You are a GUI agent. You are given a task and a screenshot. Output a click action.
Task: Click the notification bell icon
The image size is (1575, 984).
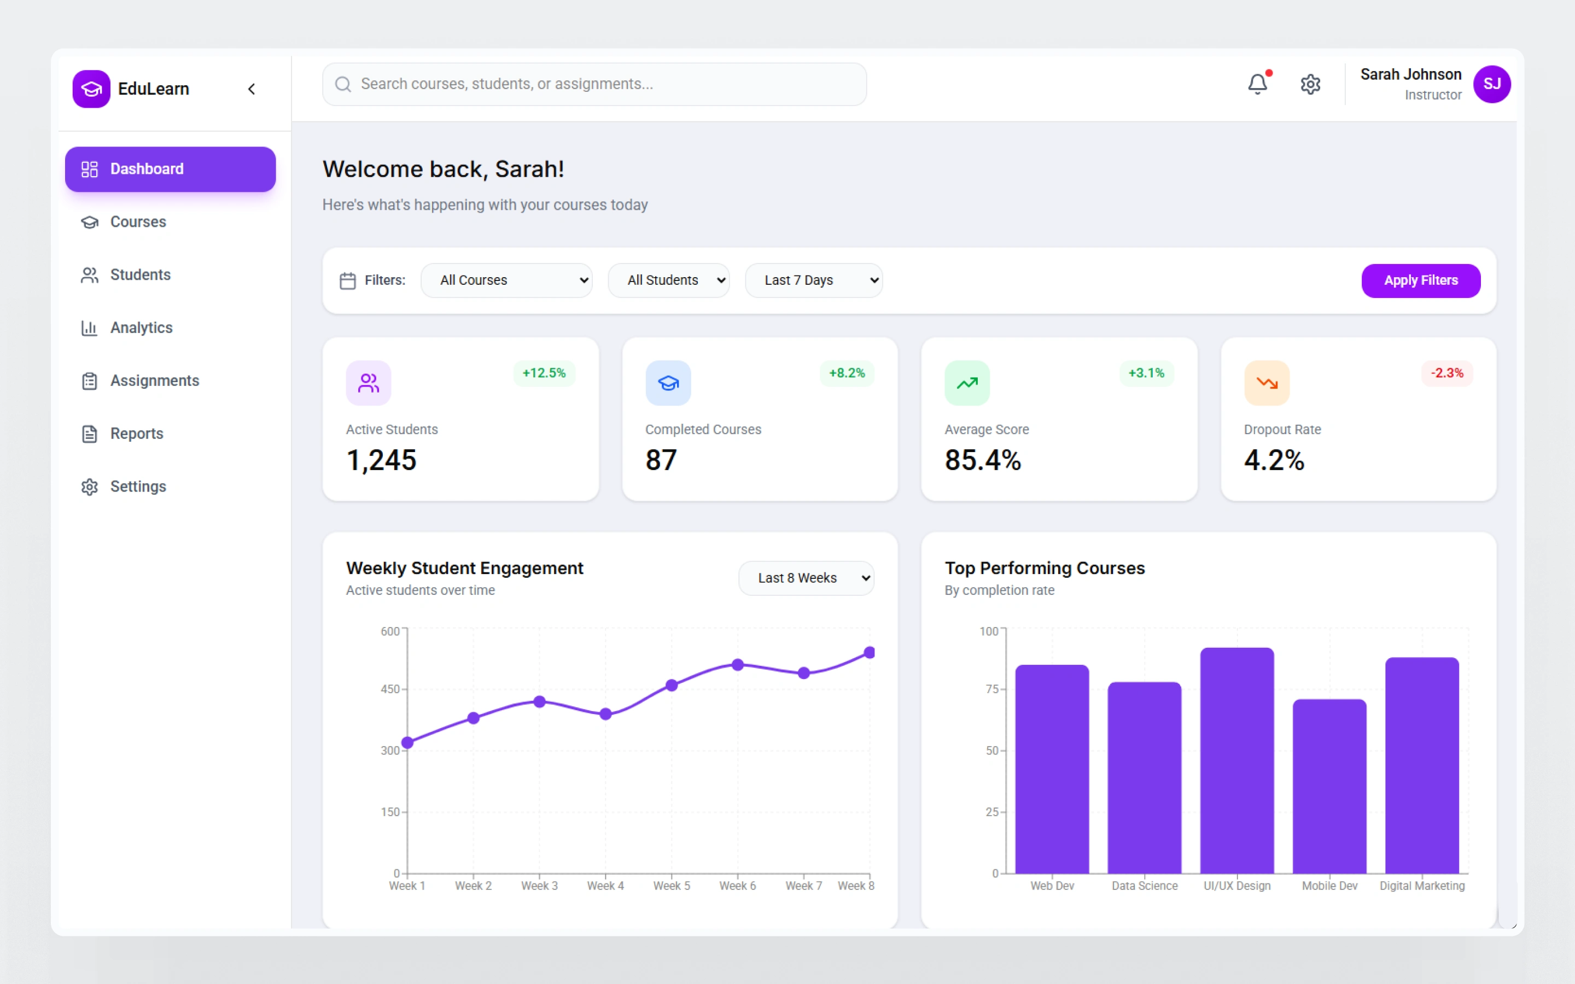1257,84
